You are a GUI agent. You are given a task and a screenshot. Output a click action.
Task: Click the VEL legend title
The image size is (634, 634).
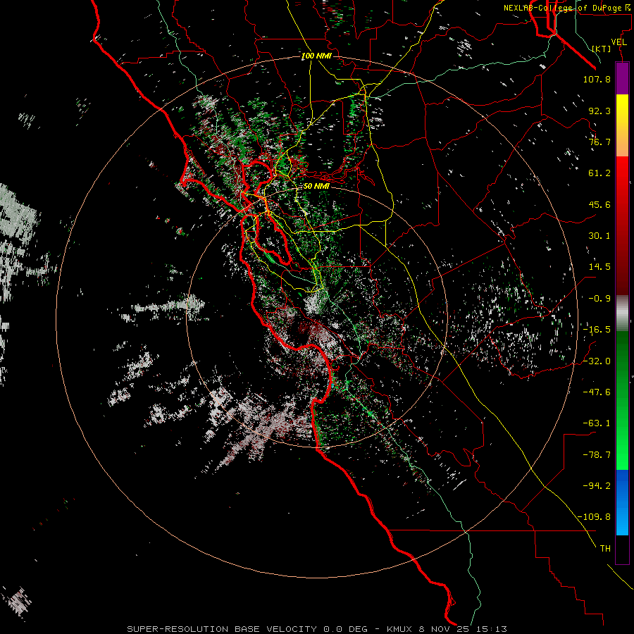(619, 42)
